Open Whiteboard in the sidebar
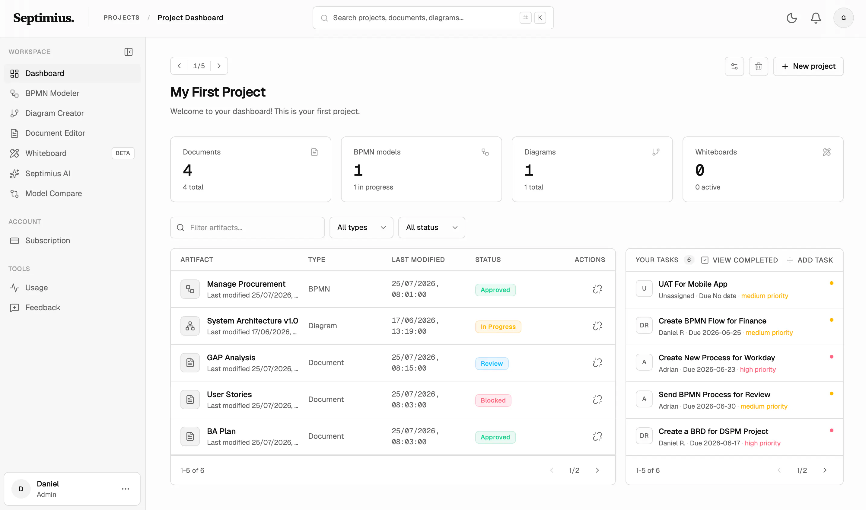 click(x=72, y=153)
